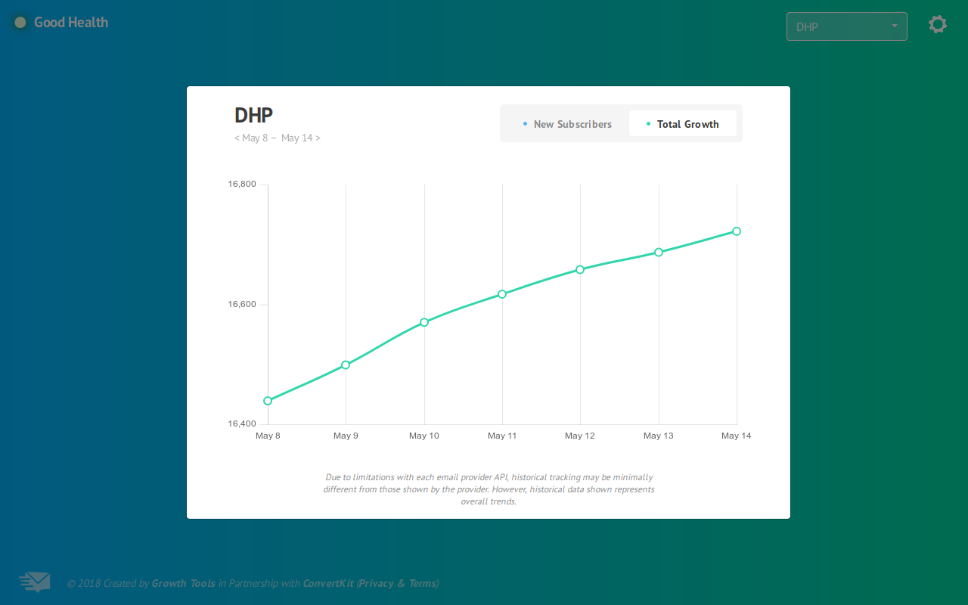968x605 pixels.
Task: Go to previous week arrow before May 8
Action: pos(237,138)
